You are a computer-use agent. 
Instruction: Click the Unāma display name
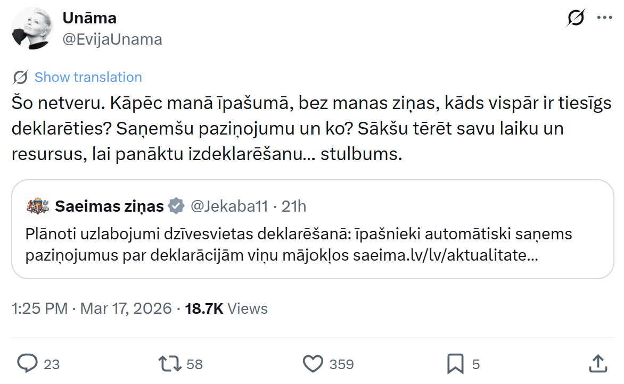pos(89,18)
